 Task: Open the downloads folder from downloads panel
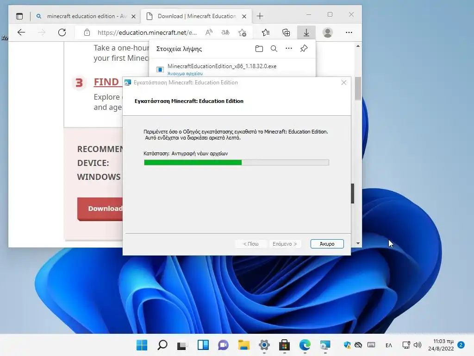point(259,49)
